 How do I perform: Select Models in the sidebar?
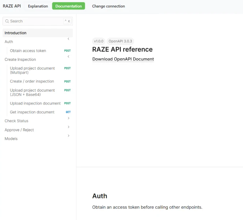(x=11, y=139)
